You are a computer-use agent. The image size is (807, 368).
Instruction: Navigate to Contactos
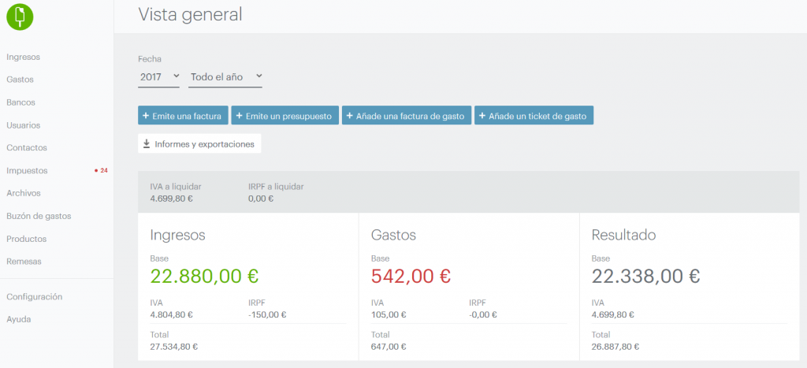27,147
